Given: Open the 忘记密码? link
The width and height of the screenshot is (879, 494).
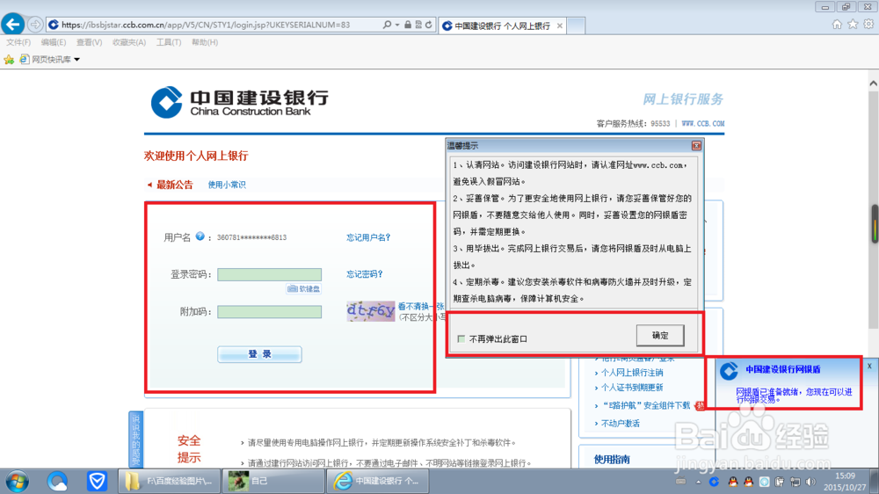Looking at the screenshot, I should point(365,274).
